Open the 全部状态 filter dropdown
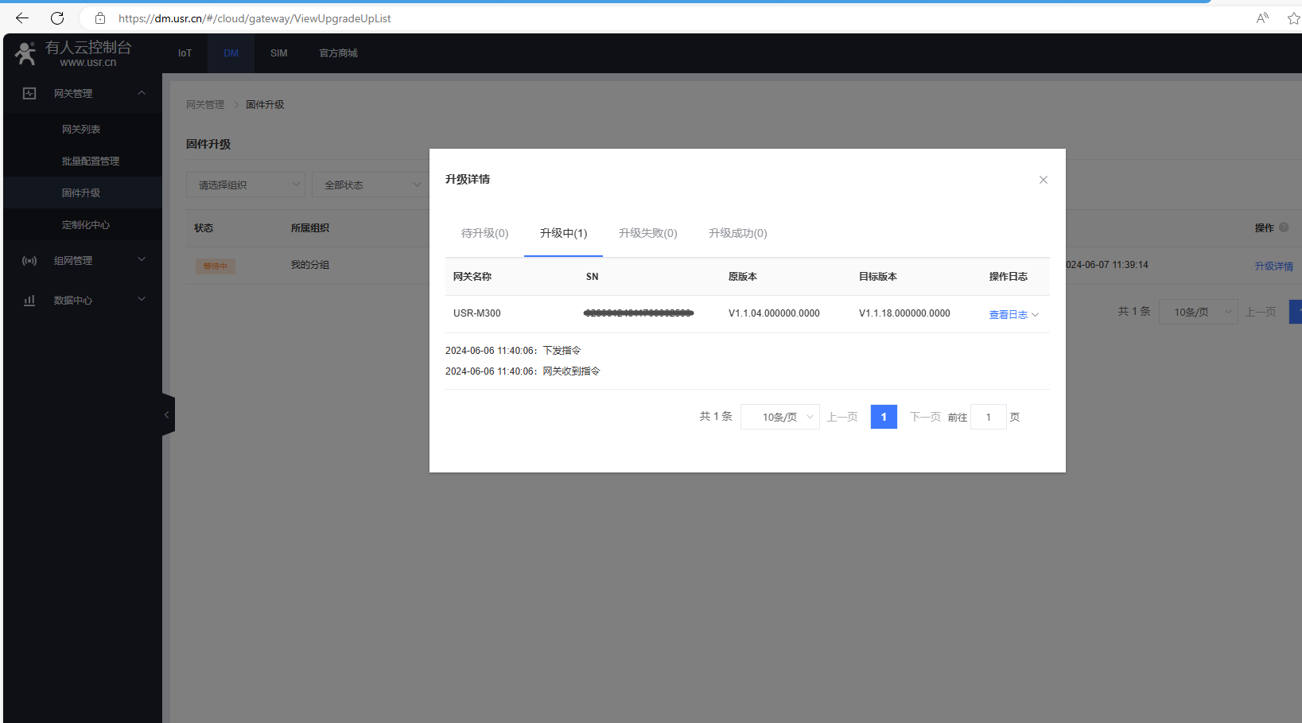 pos(371,185)
